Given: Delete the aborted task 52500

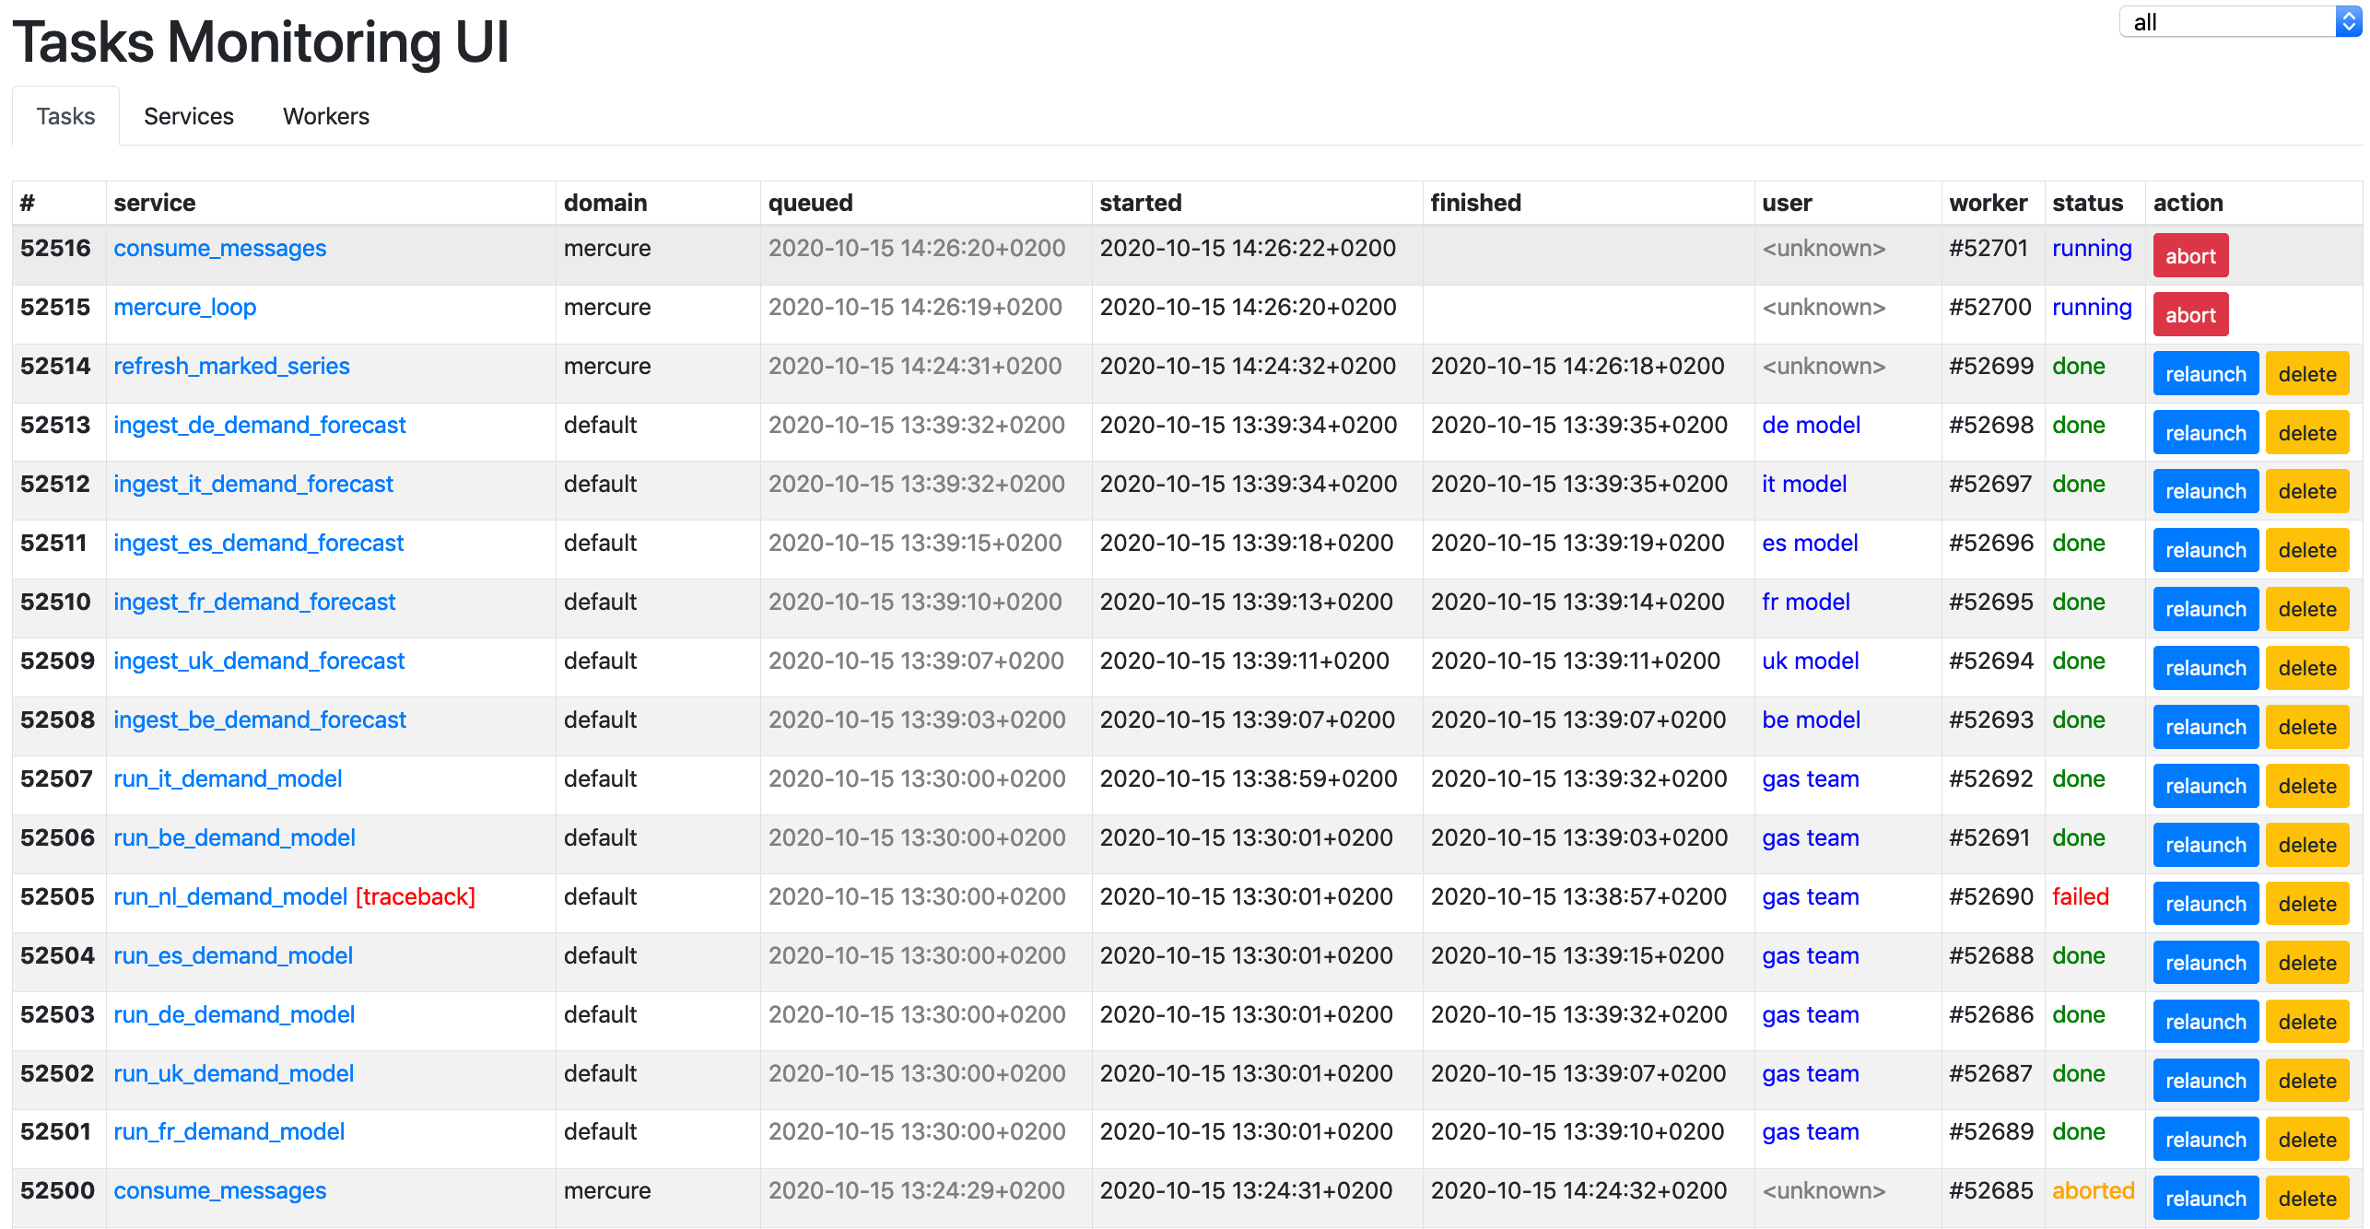Looking at the screenshot, I should pyautogui.click(x=2306, y=1199).
